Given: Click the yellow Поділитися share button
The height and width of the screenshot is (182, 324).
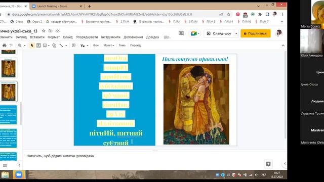Looking at the screenshot, I should point(255,33).
